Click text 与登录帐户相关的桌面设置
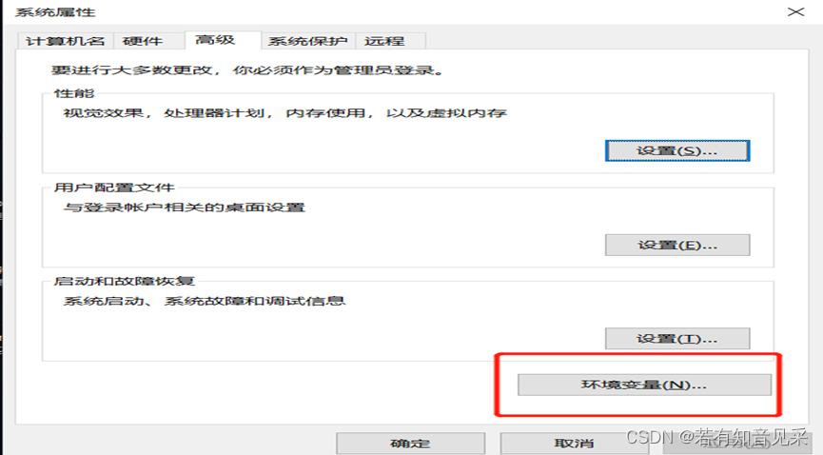This screenshot has width=823, height=455. point(185,208)
